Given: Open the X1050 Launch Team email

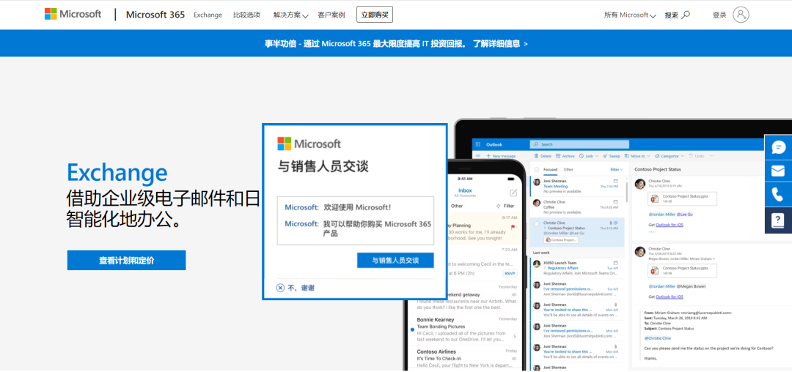Looking at the screenshot, I should (577, 268).
